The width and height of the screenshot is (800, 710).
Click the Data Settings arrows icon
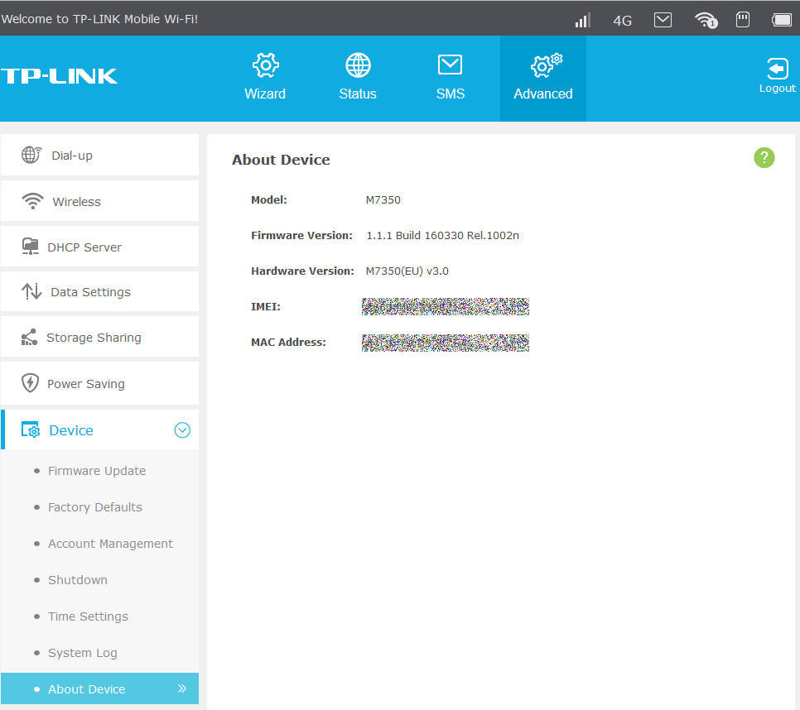pos(31,291)
